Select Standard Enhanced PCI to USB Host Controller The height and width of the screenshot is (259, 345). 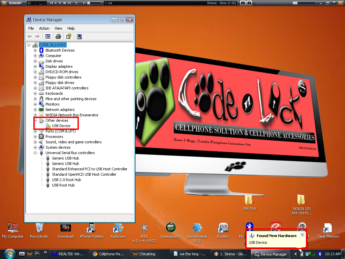pos(90,169)
